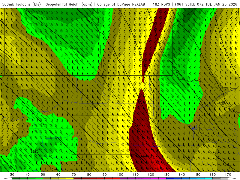Click the white left arrow end of color bar

pyautogui.click(x=8, y=178)
